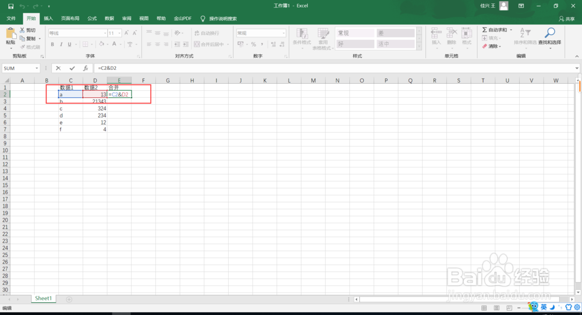Apply the 好 (Good) cell style
This screenshot has height=315, width=582.
pos(355,44)
